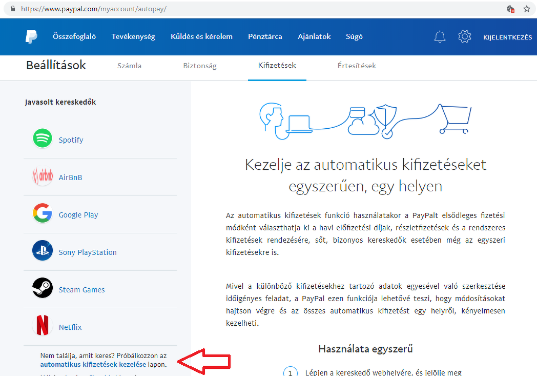Click the autopay illustration banner
537x376 pixels.
pos(365,121)
